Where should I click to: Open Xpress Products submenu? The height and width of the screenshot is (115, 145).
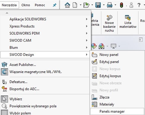pyautogui.click(x=45, y=26)
